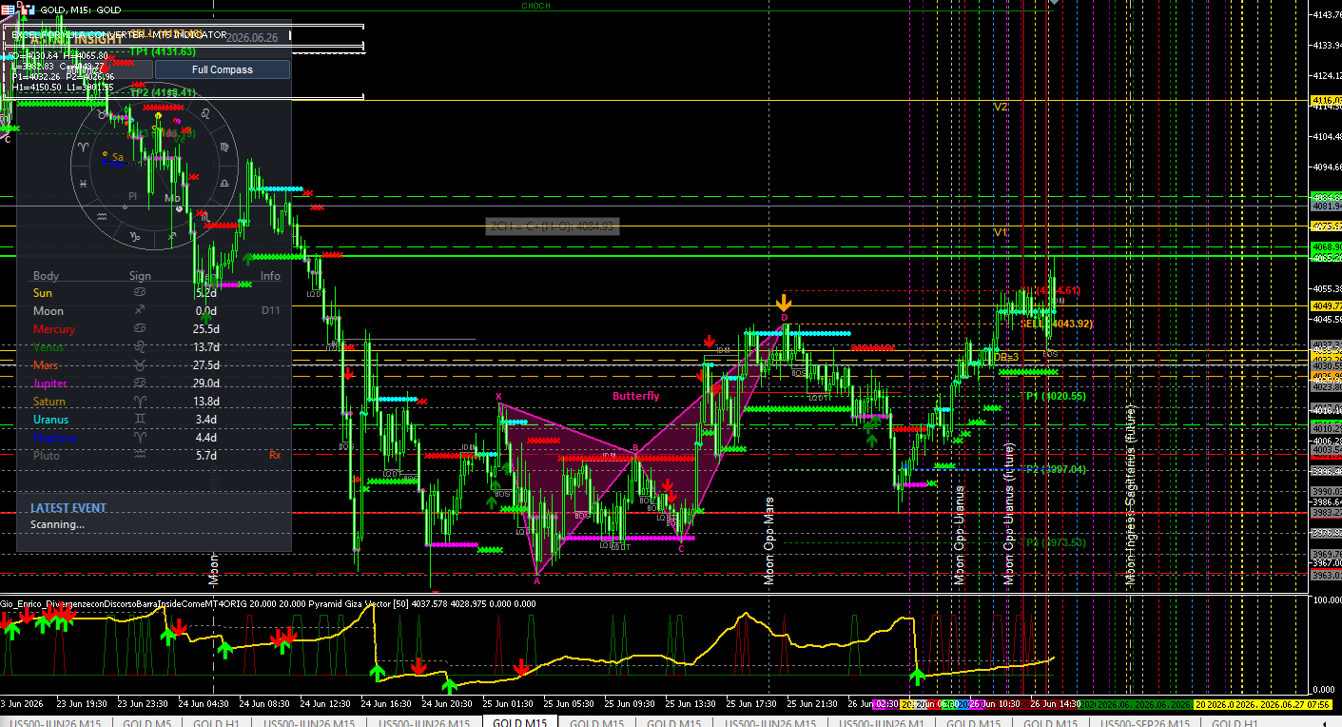
Task: Select the Libra sign on the compass wheel
Action: (x=224, y=183)
